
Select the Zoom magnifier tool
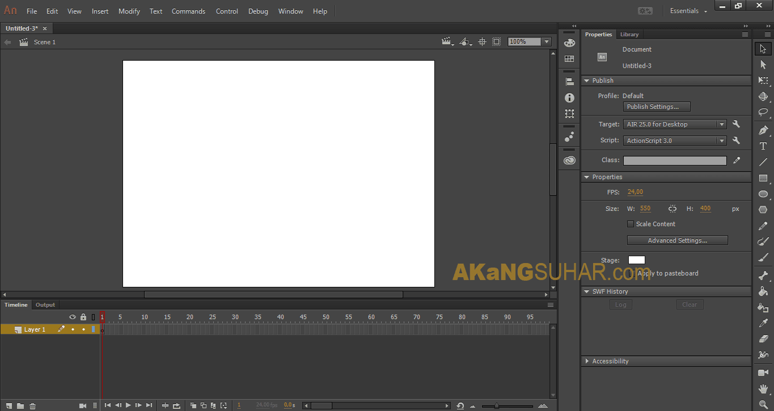pos(763,404)
